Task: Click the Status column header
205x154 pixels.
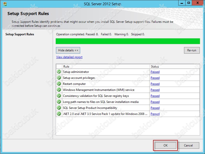Action: 174,67
